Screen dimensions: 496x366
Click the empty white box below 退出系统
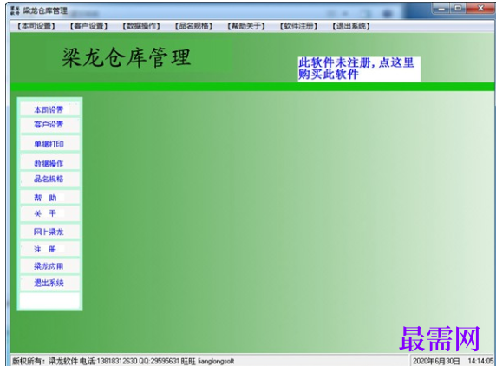point(49,300)
